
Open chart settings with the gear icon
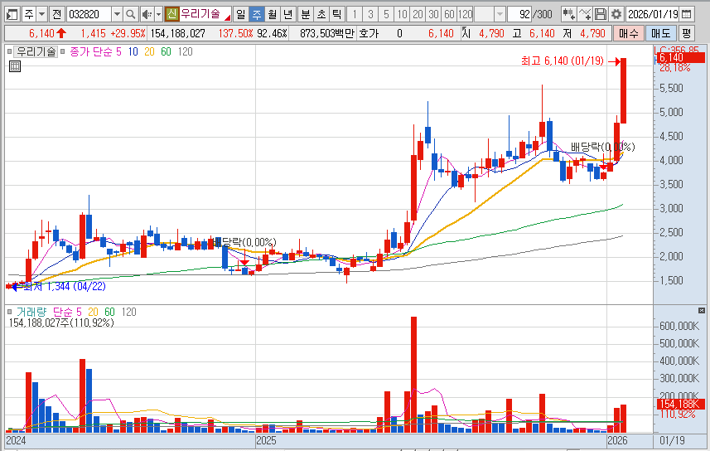coord(616,14)
